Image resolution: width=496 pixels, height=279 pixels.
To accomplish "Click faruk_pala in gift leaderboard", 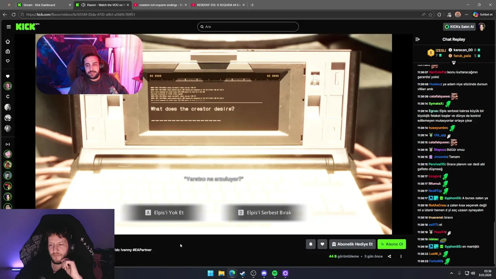I will click(462, 56).
